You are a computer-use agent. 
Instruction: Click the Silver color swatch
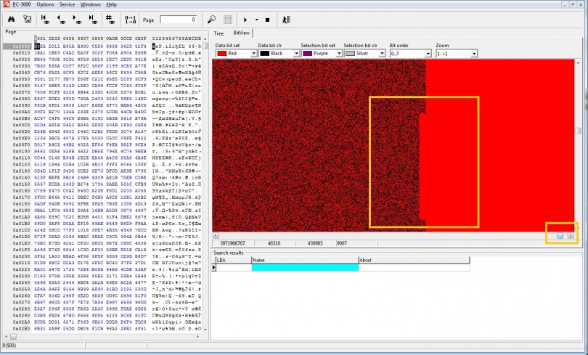coord(350,54)
